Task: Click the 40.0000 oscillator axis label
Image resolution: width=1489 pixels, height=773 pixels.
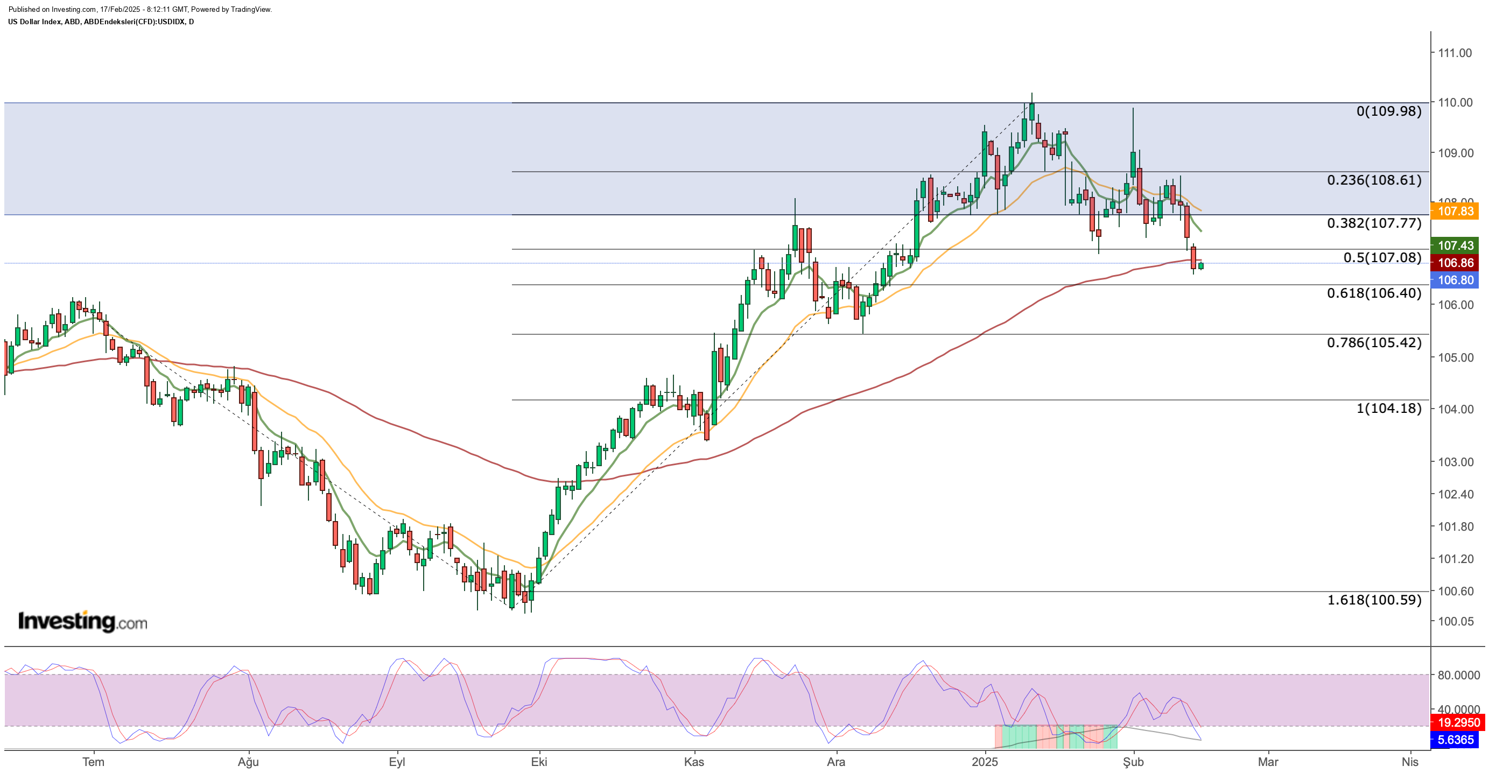Action: pos(1459,709)
